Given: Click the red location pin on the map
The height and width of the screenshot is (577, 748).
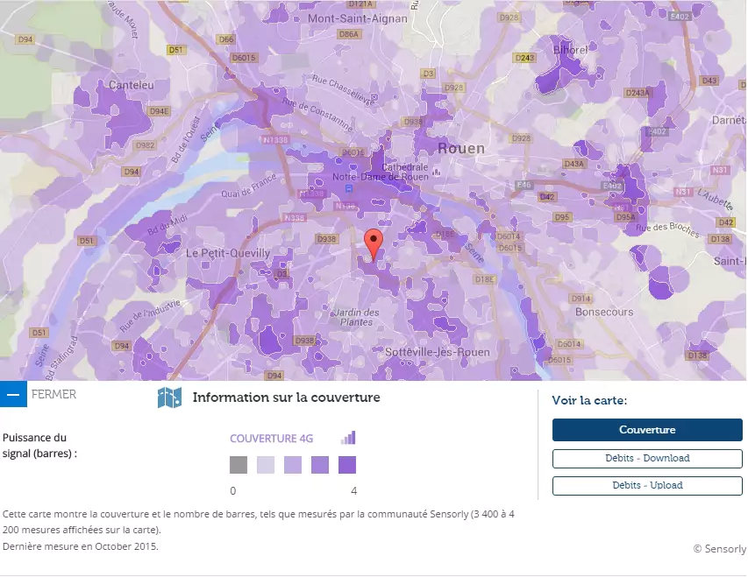Looking at the screenshot, I should [374, 244].
